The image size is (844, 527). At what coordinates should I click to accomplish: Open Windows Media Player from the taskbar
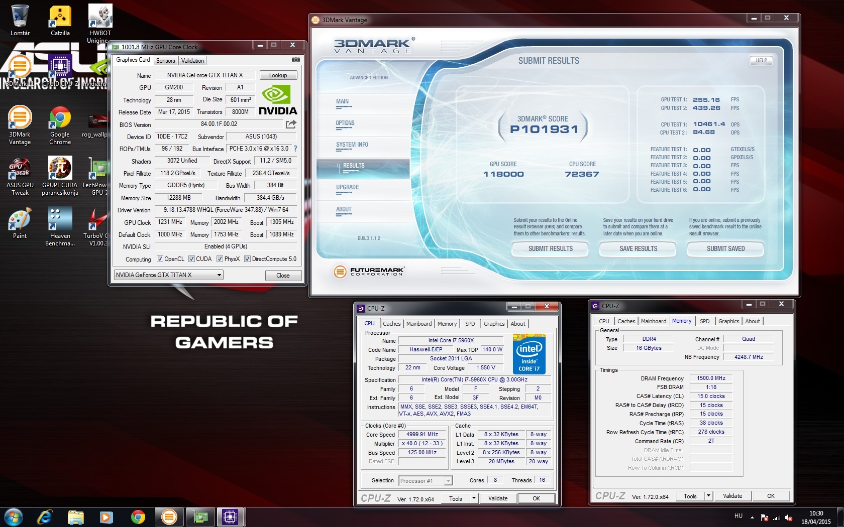107,517
